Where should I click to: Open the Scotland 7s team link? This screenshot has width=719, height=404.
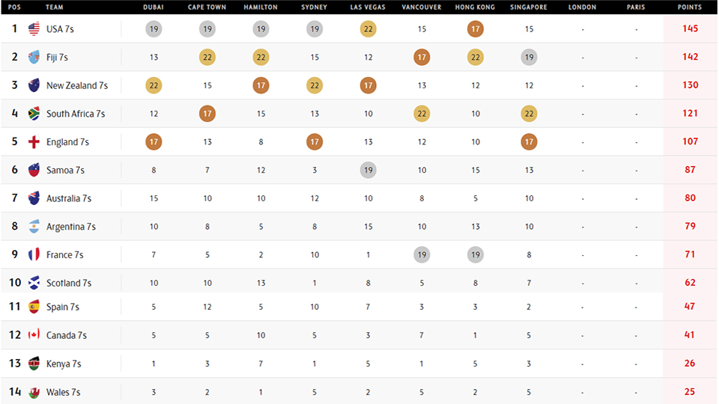[x=69, y=283]
